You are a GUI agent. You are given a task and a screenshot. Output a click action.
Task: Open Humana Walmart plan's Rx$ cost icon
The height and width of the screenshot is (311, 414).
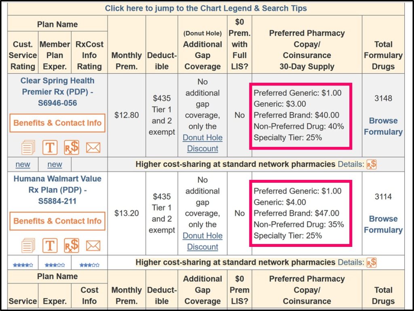point(72,245)
